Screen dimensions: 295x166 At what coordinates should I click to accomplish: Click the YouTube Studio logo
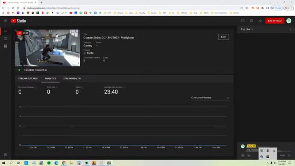[18, 21]
